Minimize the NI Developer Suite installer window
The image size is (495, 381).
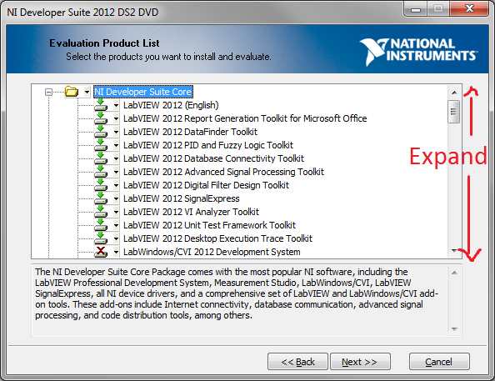[416, 9]
